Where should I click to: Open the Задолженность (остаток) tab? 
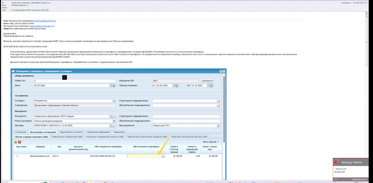pos(71,132)
